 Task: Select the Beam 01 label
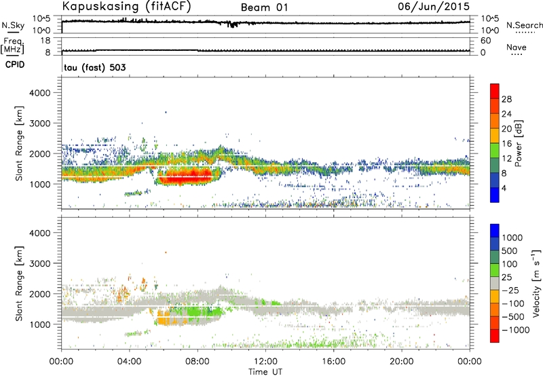point(264,7)
